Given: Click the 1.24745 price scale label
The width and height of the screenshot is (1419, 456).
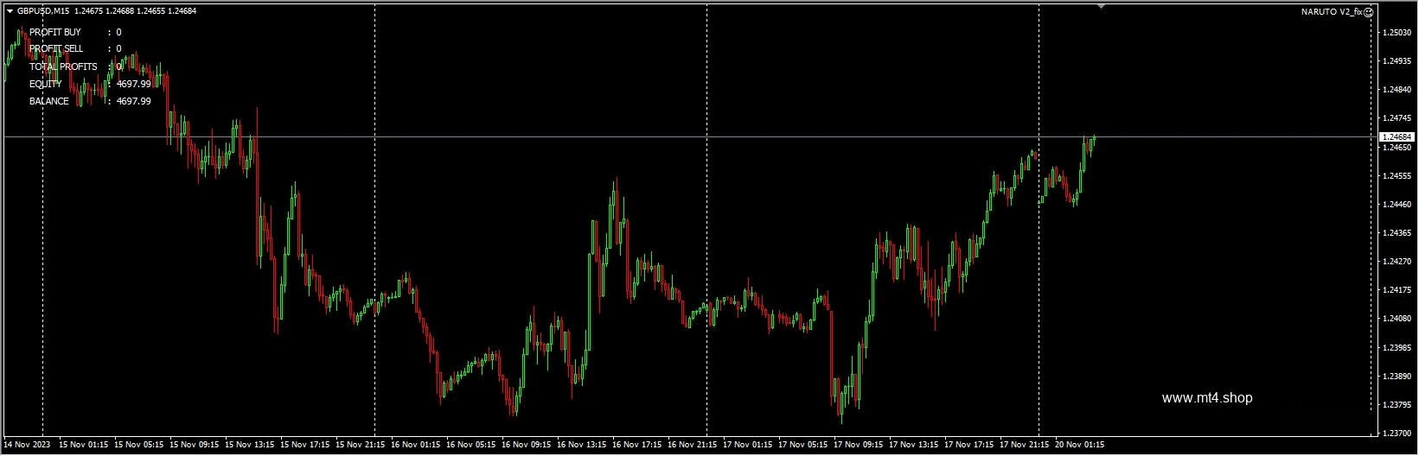Looking at the screenshot, I should [x=1397, y=118].
